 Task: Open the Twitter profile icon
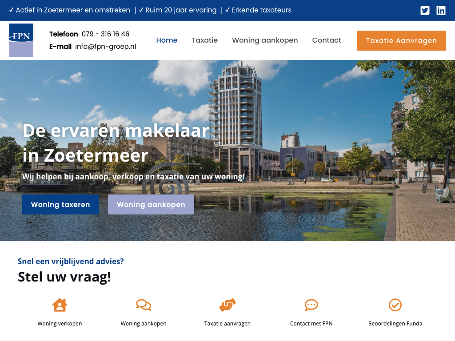click(x=425, y=10)
